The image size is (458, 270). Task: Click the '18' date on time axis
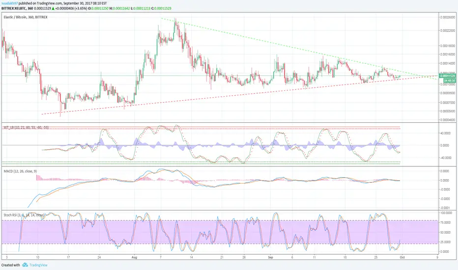345,257
